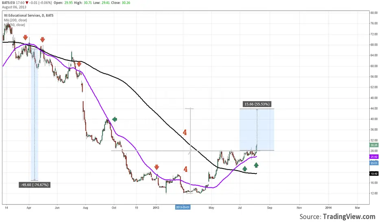Click the Jul label on time axis

[240, 208]
